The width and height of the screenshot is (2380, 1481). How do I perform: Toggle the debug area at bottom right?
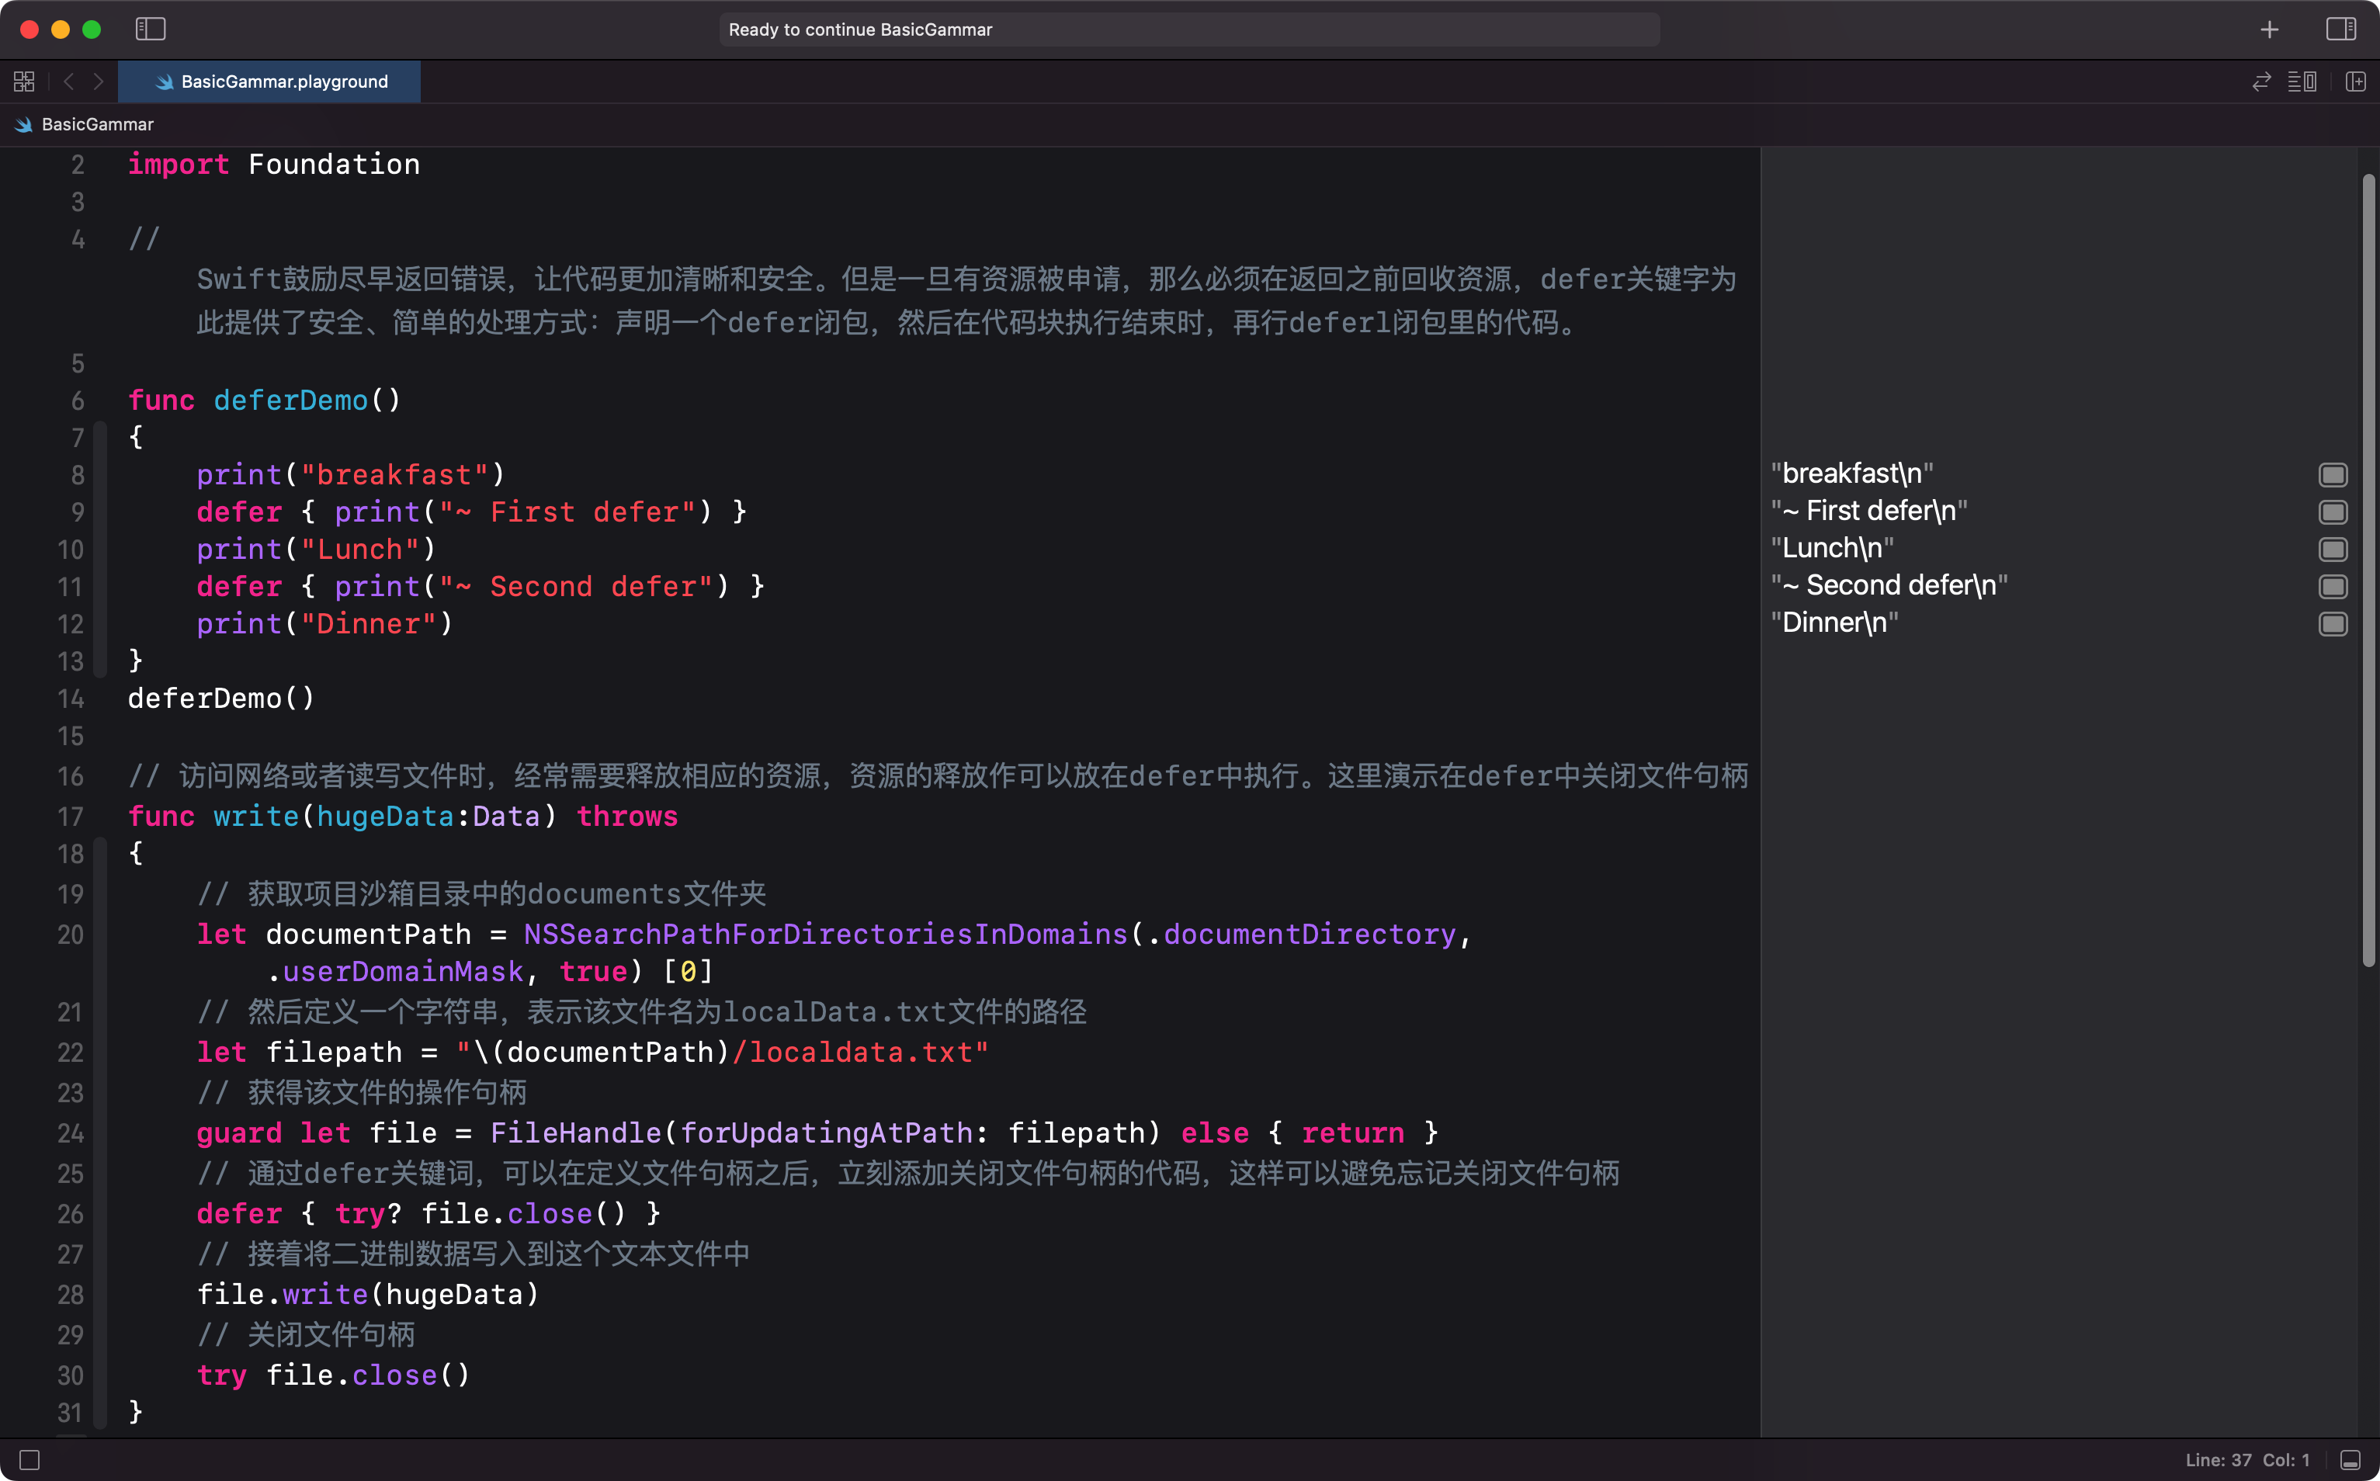tap(2350, 1461)
